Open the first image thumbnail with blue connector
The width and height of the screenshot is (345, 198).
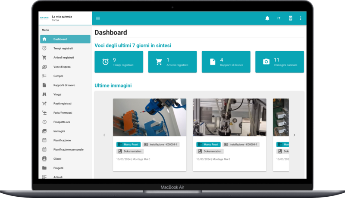[150, 117]
